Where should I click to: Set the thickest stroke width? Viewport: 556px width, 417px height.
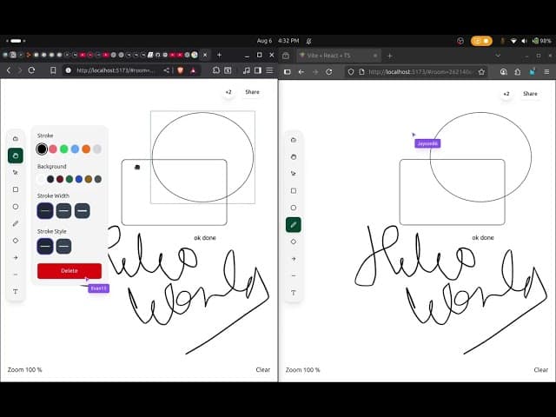[83, 211]
